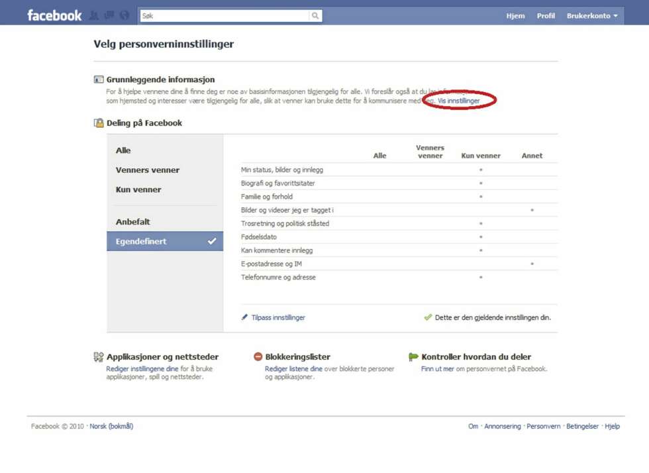
Task: Open friend requests icon in top bar
Action: (x=94, y=16)
